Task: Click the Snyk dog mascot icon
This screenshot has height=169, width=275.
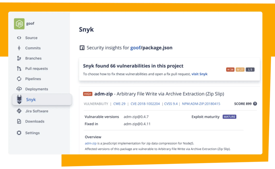Action: click(x=19, y=99)
